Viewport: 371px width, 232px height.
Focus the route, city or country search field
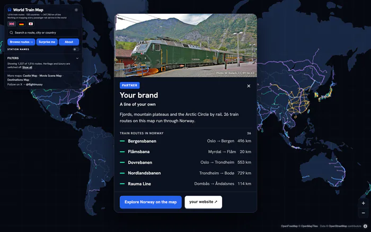(43, 33)
